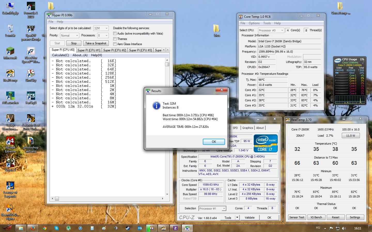This screenshot has width=372, height=232.
Task: Launch the Minecraft desktop shortcut
Action: 10,53
